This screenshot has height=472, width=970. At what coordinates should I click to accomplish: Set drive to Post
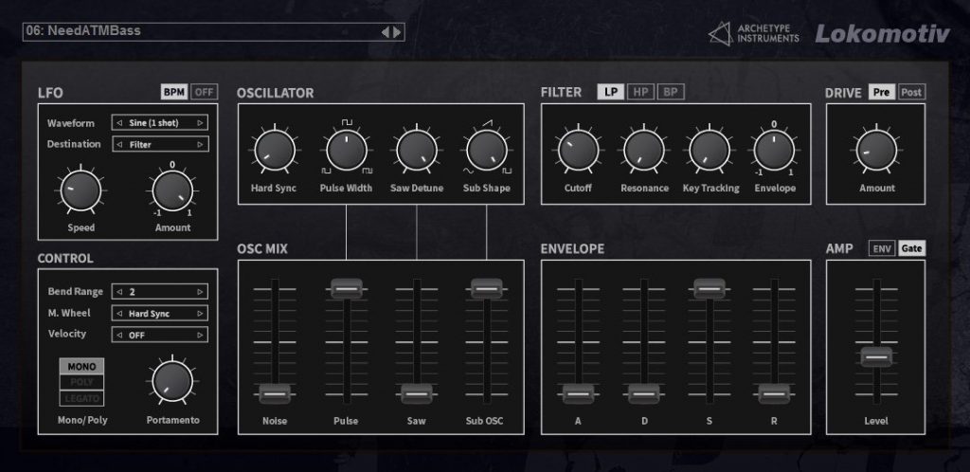(911, 92)
